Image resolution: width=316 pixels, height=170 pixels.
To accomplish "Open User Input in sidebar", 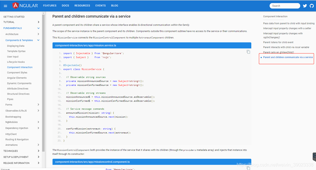I will click(13, 57).
